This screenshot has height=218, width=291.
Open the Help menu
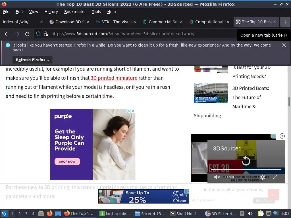pos(111,12)
